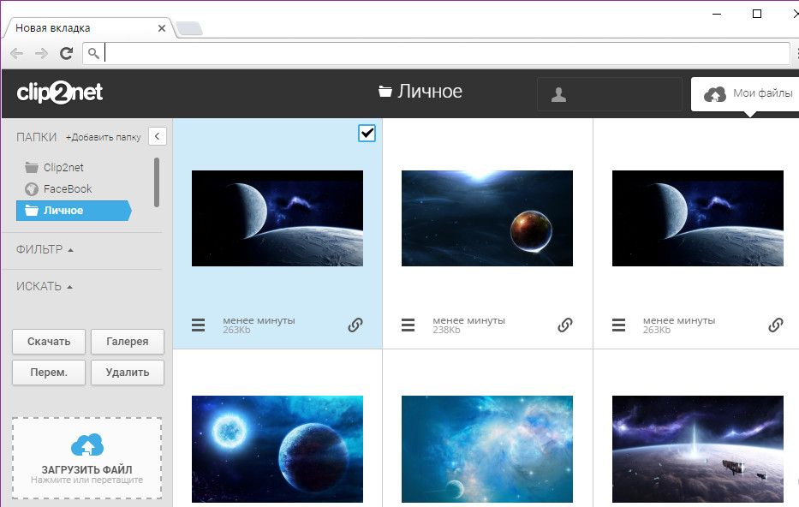Click менее минуты text on 238Kb card
799x507 pixels.
tap(468, 320)
